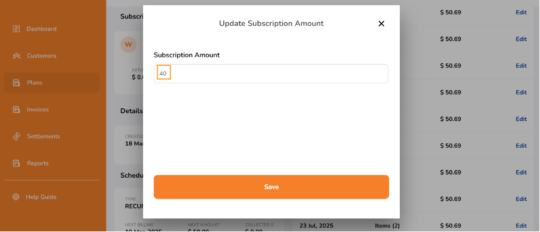Save the updated subscription amount

click(x=271, y=187)
